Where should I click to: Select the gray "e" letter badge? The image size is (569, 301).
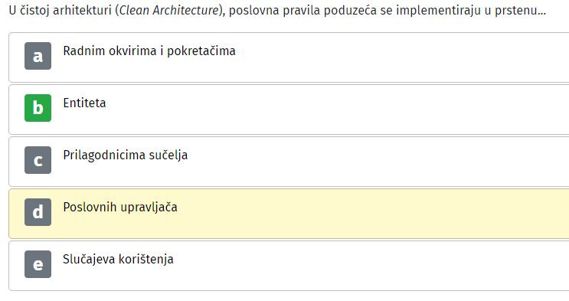coord(38,264)
